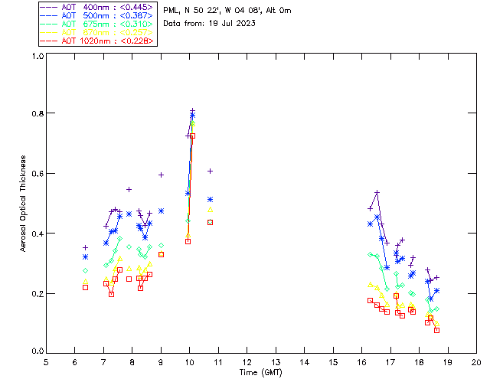Click the y-axis tick label 0.2
Screen dimensions: 490x392
(x=38, y=294)
